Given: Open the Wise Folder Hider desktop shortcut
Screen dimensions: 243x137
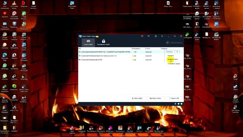Looking at the screenshot, I should (72, 5).
